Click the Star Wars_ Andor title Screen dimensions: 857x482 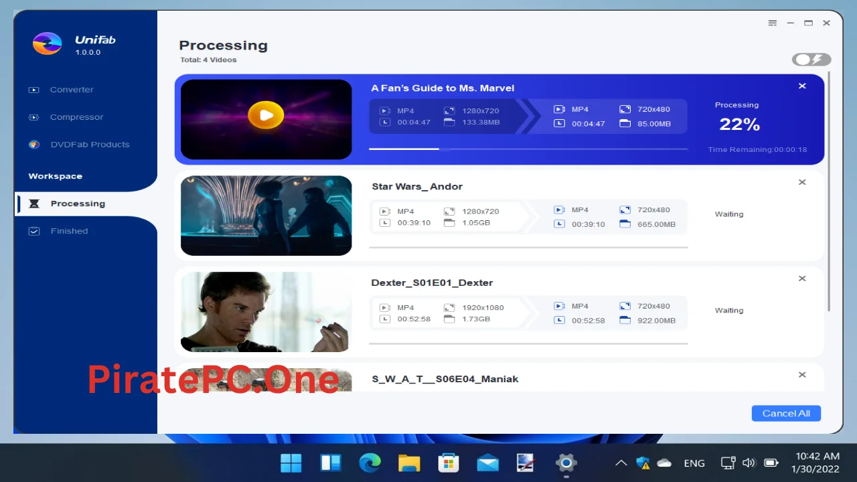tap(417, 187)
